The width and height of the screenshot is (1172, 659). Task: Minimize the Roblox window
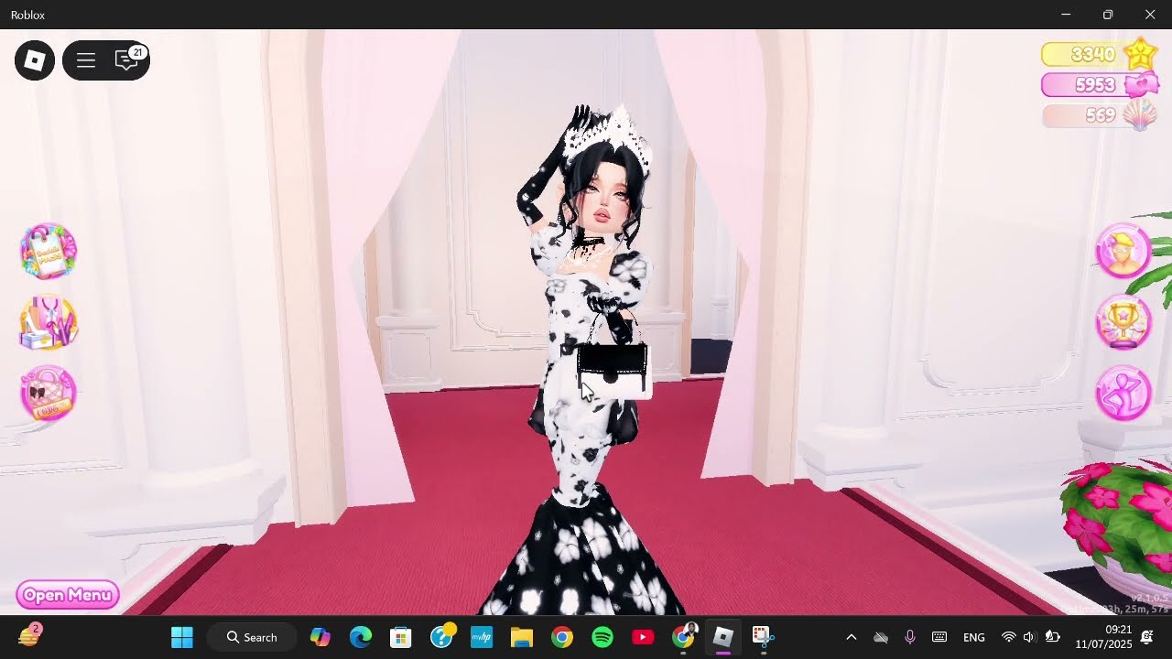1066,15
